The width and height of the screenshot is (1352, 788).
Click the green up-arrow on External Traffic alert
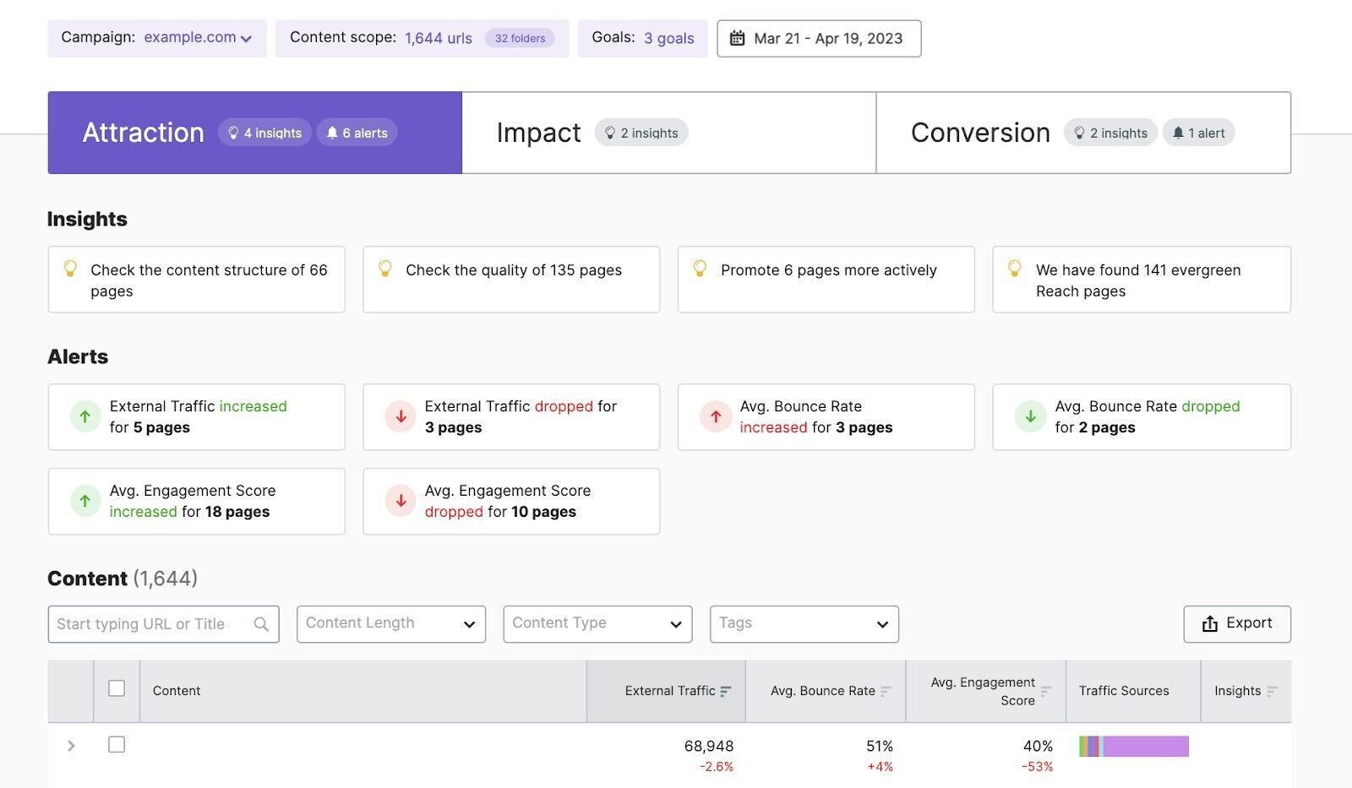point(84,416)
